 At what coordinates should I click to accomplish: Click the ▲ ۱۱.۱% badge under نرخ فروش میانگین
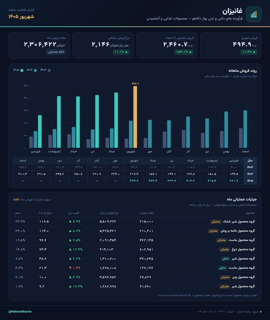tap(121, 52)
